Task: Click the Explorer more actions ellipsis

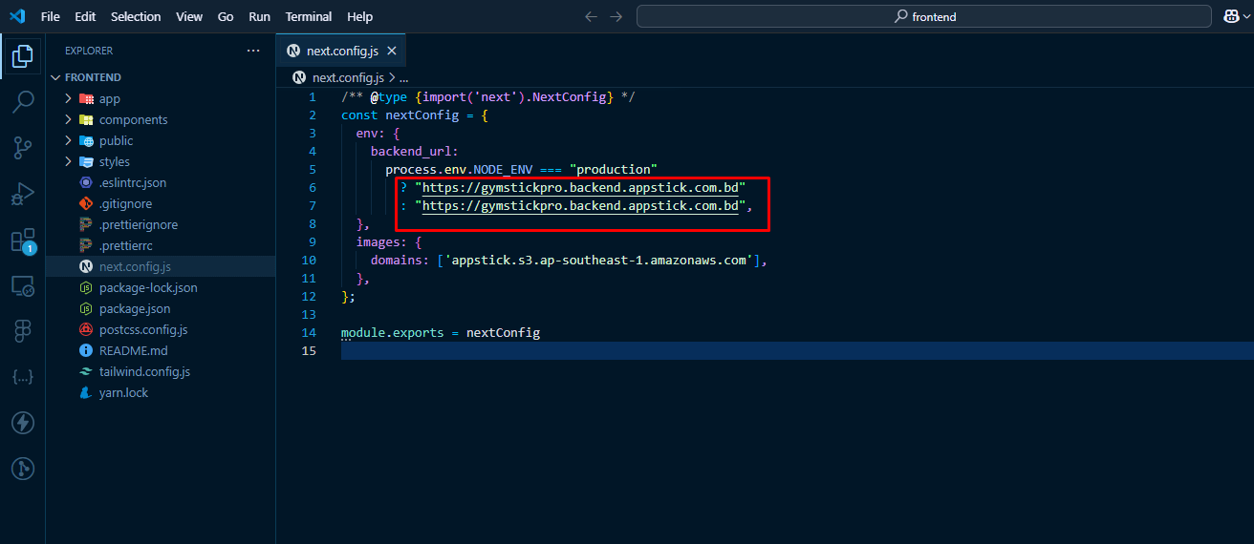Action: coord(252,51)
